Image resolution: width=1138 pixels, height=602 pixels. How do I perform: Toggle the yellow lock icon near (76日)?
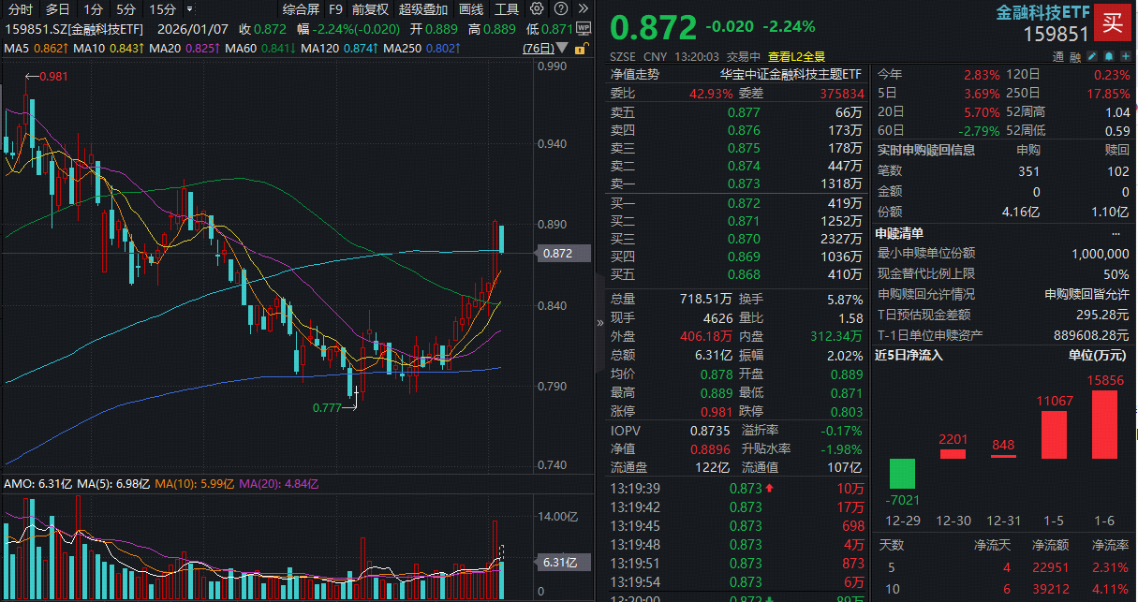pos(580,48)
